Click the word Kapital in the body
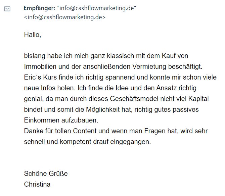The height and width of the screenshot is (196, 225). tap(198, 99)
